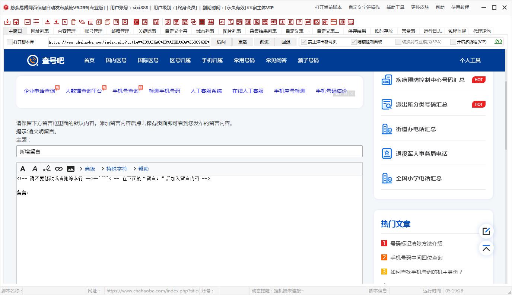The image size is (512, 295).
Task: Open the 运行日志 tab
Action: point(432,31)
